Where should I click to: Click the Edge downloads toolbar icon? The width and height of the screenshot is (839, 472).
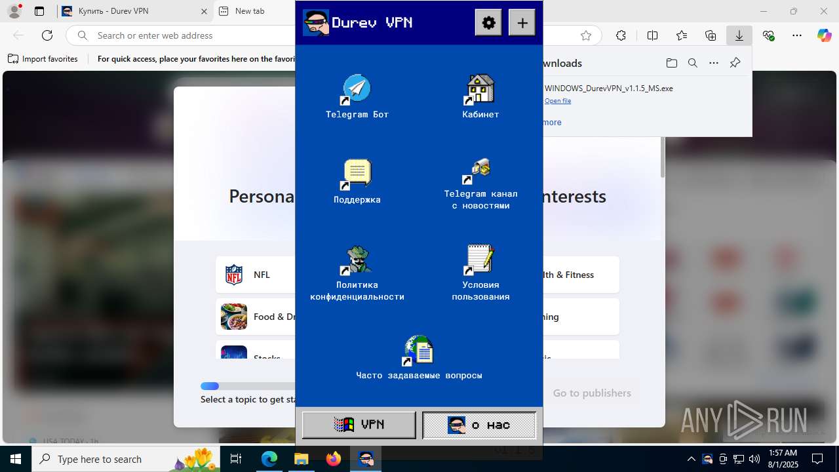point(739,35)
